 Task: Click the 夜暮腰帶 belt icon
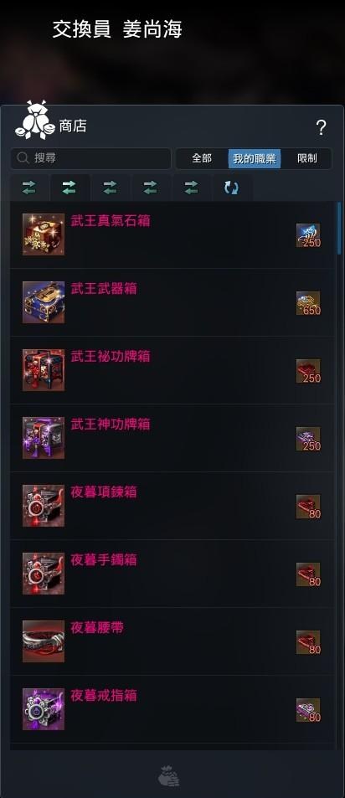click(44, 641)
